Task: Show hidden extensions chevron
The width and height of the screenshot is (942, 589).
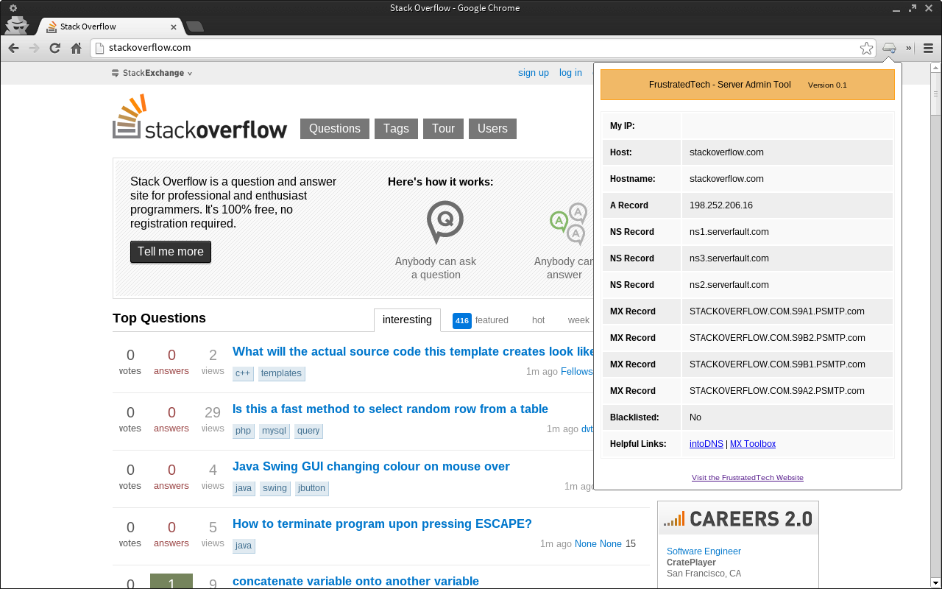Action: tap(909, 48)
